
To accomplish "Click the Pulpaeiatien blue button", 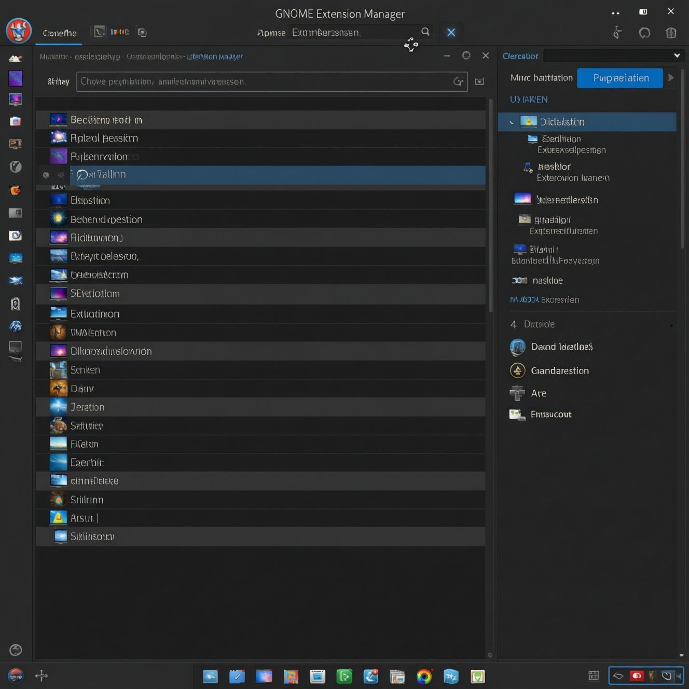I will point(620,78).
